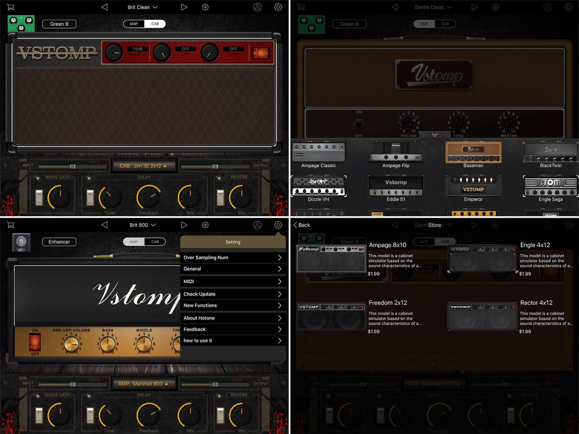This screenshot has height=434, width=579.
Task: Buy Ampage 8x10 for $1.99
Action: tap(374, 274)
